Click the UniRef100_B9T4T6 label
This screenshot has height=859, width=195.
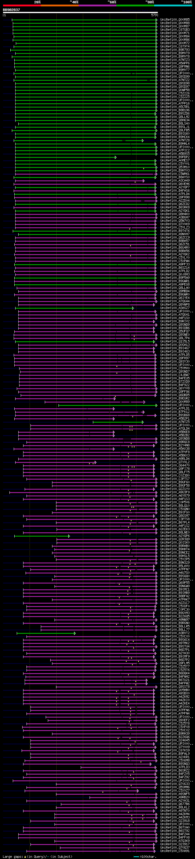click(x=175, y=231)
